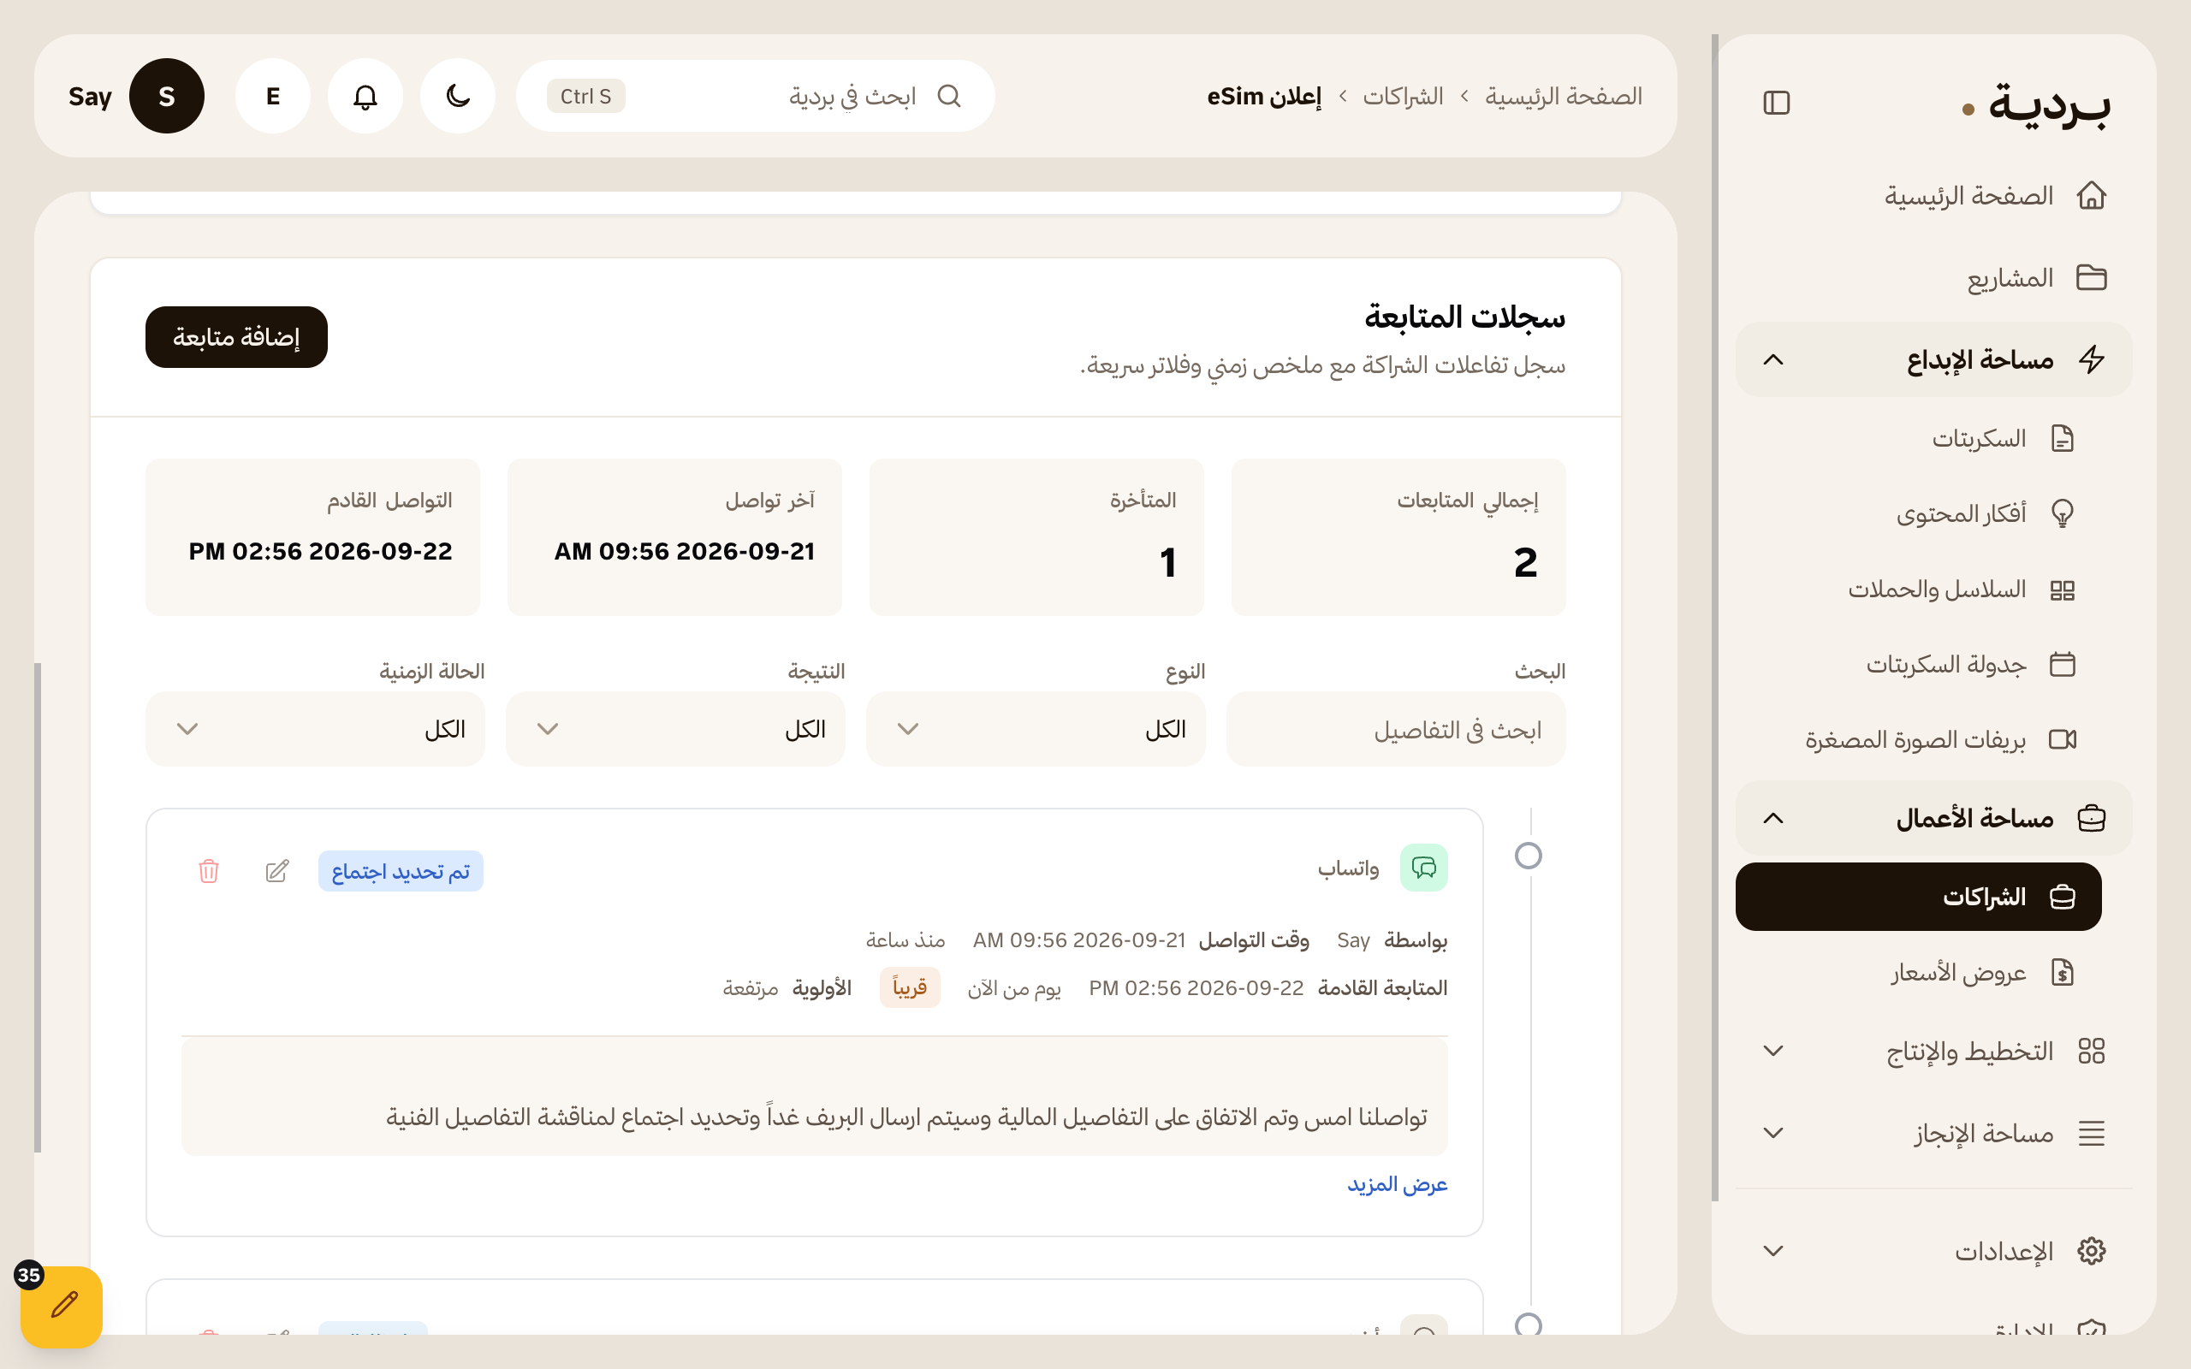
Task: Edit the واتساب follow-up record
Action: [277, 871]
